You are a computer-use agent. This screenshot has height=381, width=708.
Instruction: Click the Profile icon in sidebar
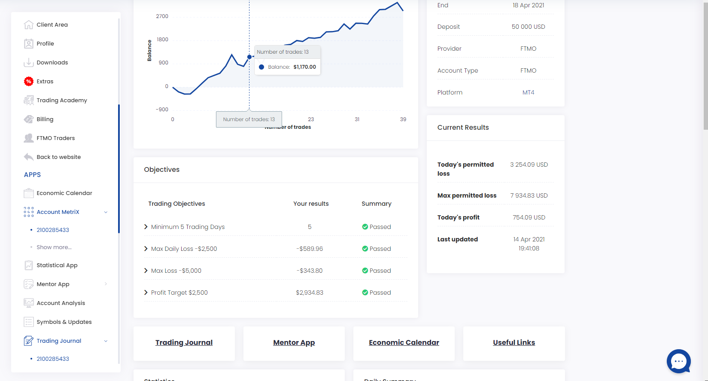(29, 44)
